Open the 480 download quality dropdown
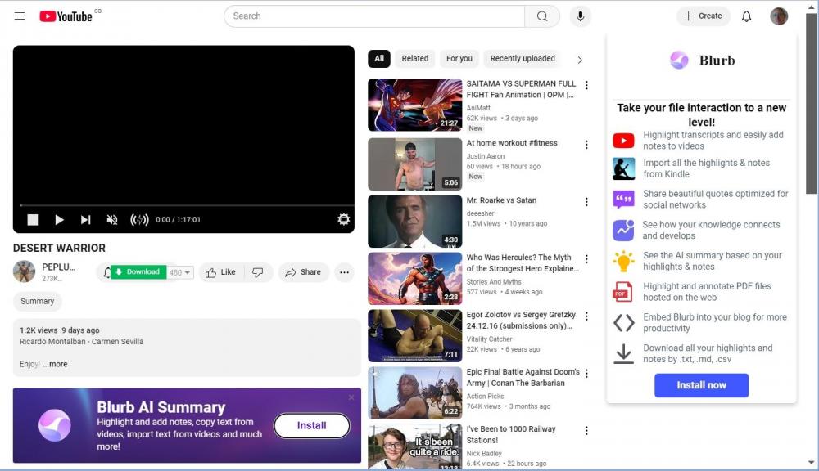Image resolution: width=819 pixels, height=471 pixels. coord(180,272)
